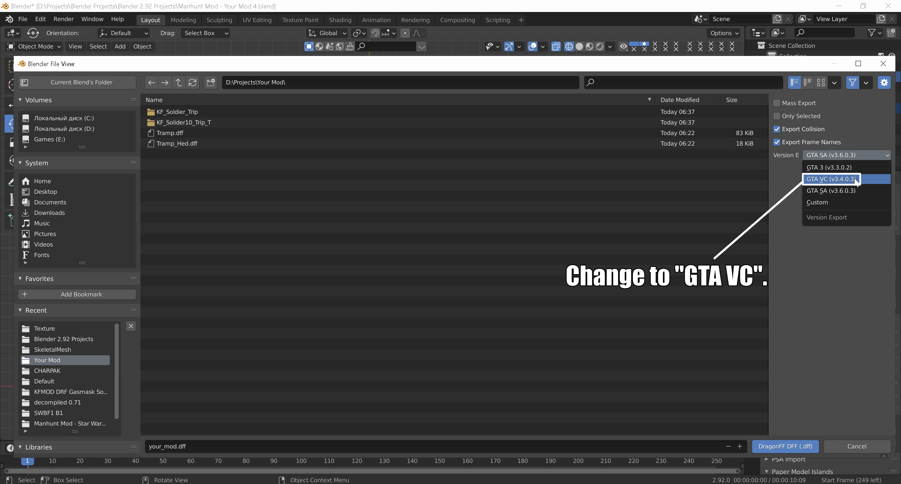Toggle the options region gear icon
This screenshot has width=901, height=484.
[x=884, y=82]
